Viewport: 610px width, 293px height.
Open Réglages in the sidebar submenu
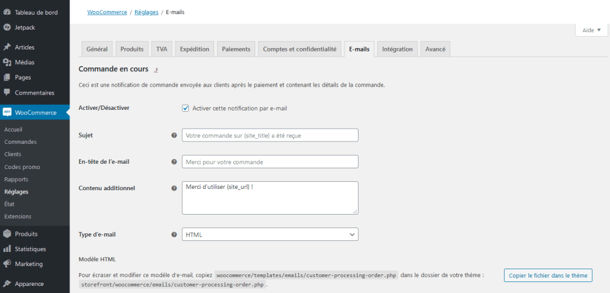(16, 192)
